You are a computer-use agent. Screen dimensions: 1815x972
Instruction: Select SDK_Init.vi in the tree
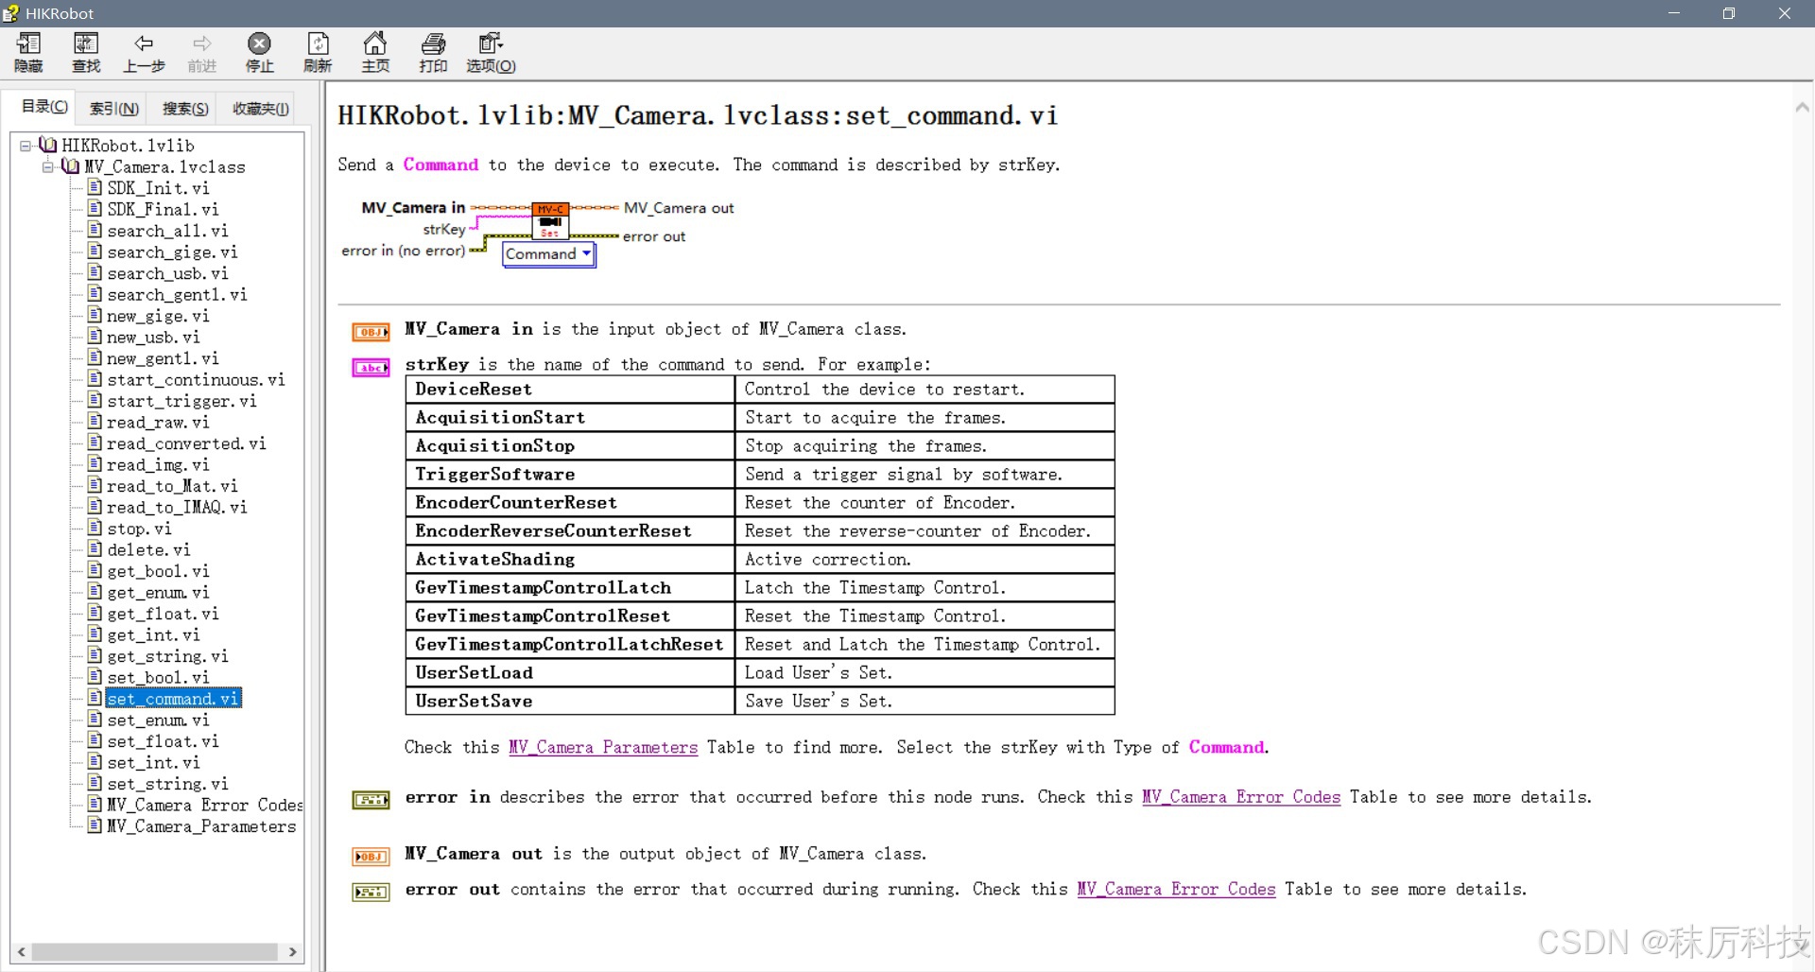click(x=158, y=188)
